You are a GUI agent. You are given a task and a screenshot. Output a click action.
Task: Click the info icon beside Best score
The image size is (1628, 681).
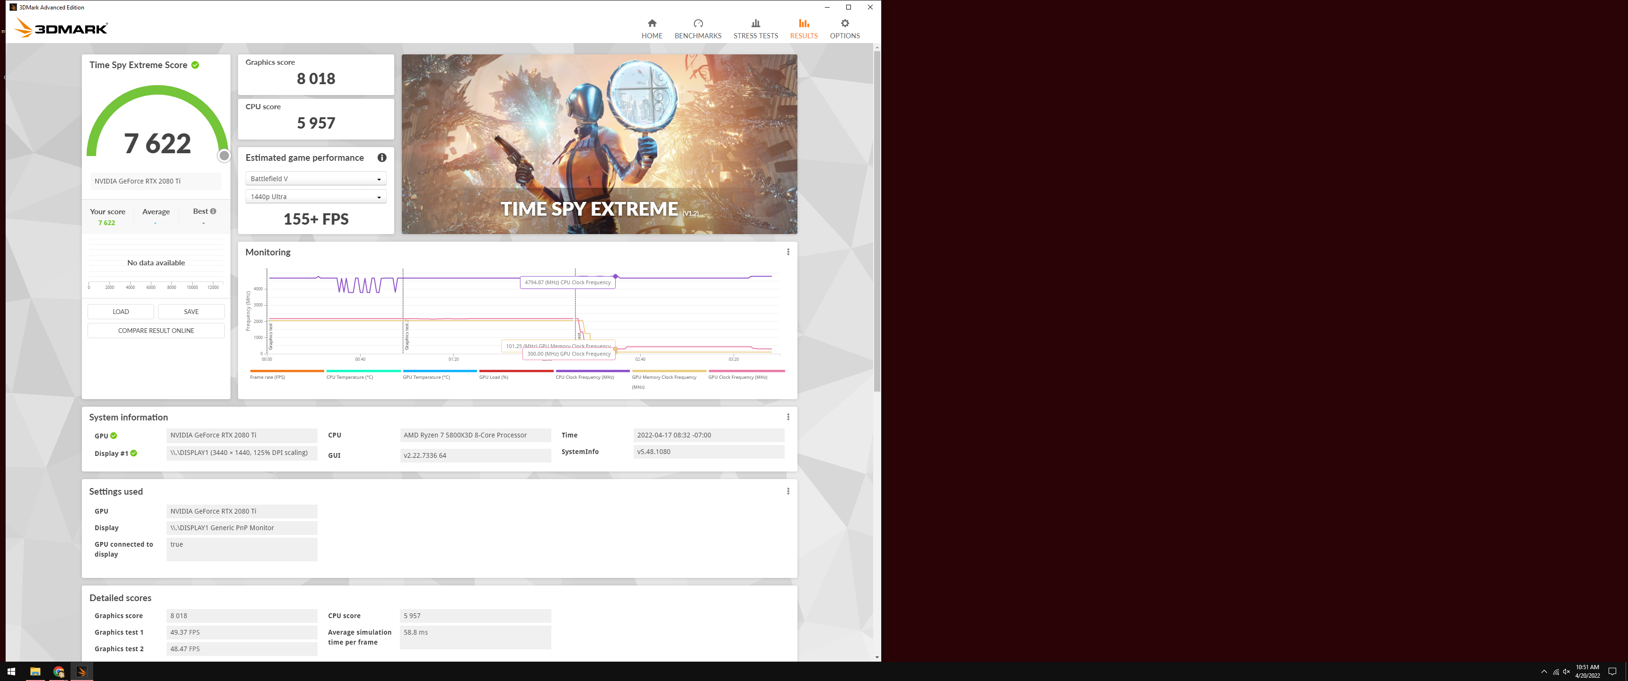coord(213,211)
